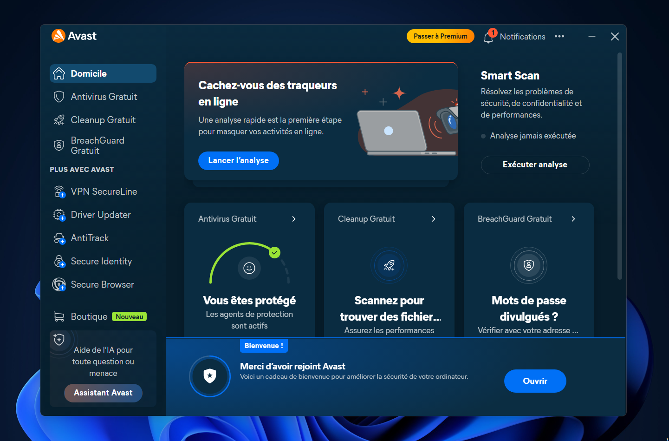Click 'Cachez-vous des traqueurs en ligne' heading

[x=267, y=93]
